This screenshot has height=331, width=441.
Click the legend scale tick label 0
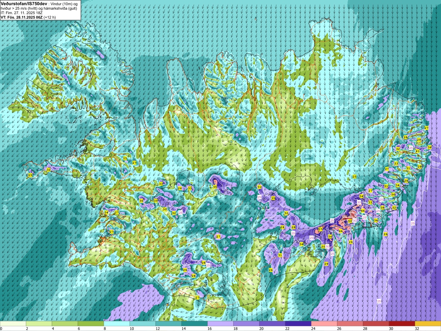[1, 329]
